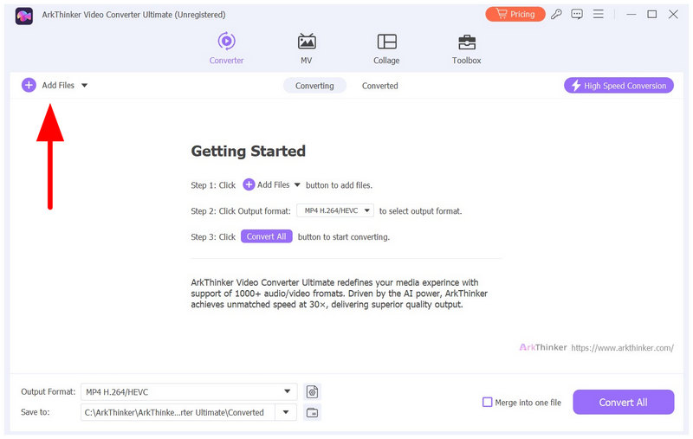Viewport: 693px width, 439px height.
Task: Click the Getting Started heading
Action: (248, 151)
